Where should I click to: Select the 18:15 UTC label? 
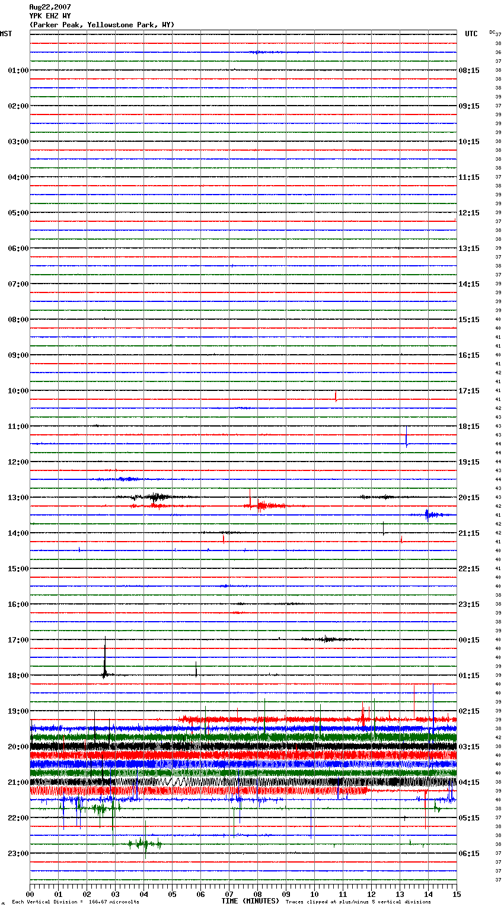tap(469, 427)
